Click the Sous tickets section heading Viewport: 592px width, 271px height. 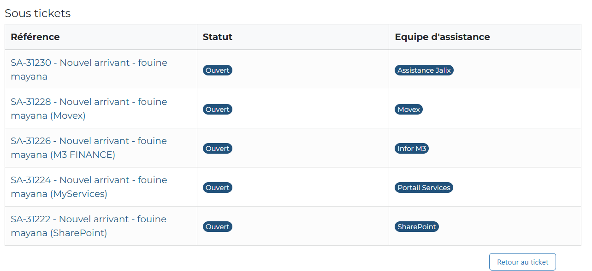click(38, 13)
